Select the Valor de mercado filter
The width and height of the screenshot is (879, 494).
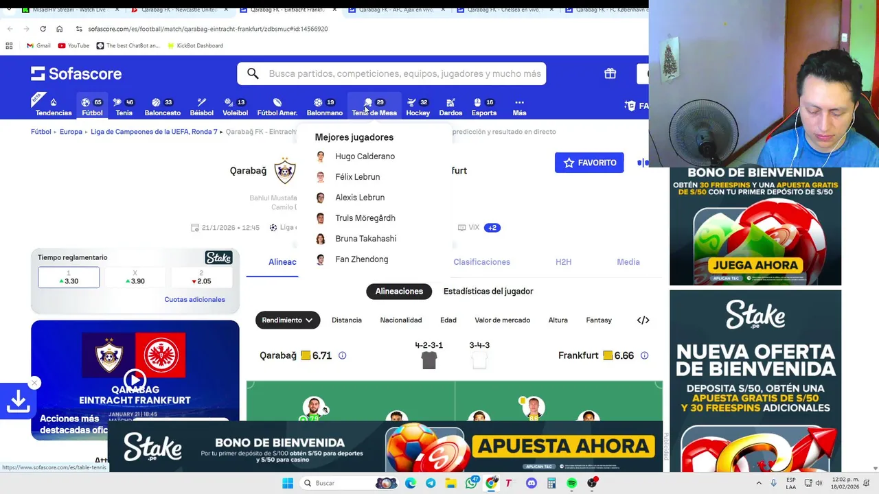tap(502, 320)
